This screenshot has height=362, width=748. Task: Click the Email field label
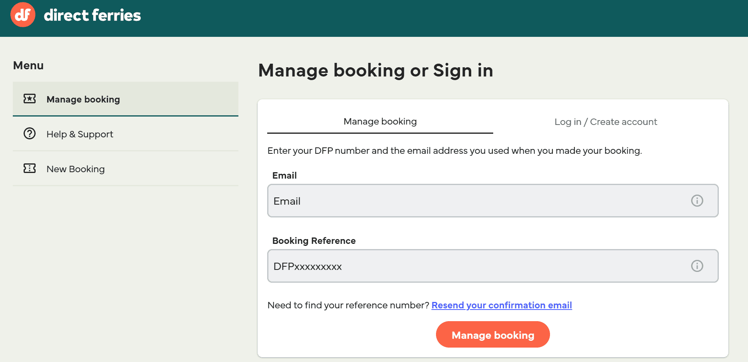pyautogui.click(x=284, y=175)
